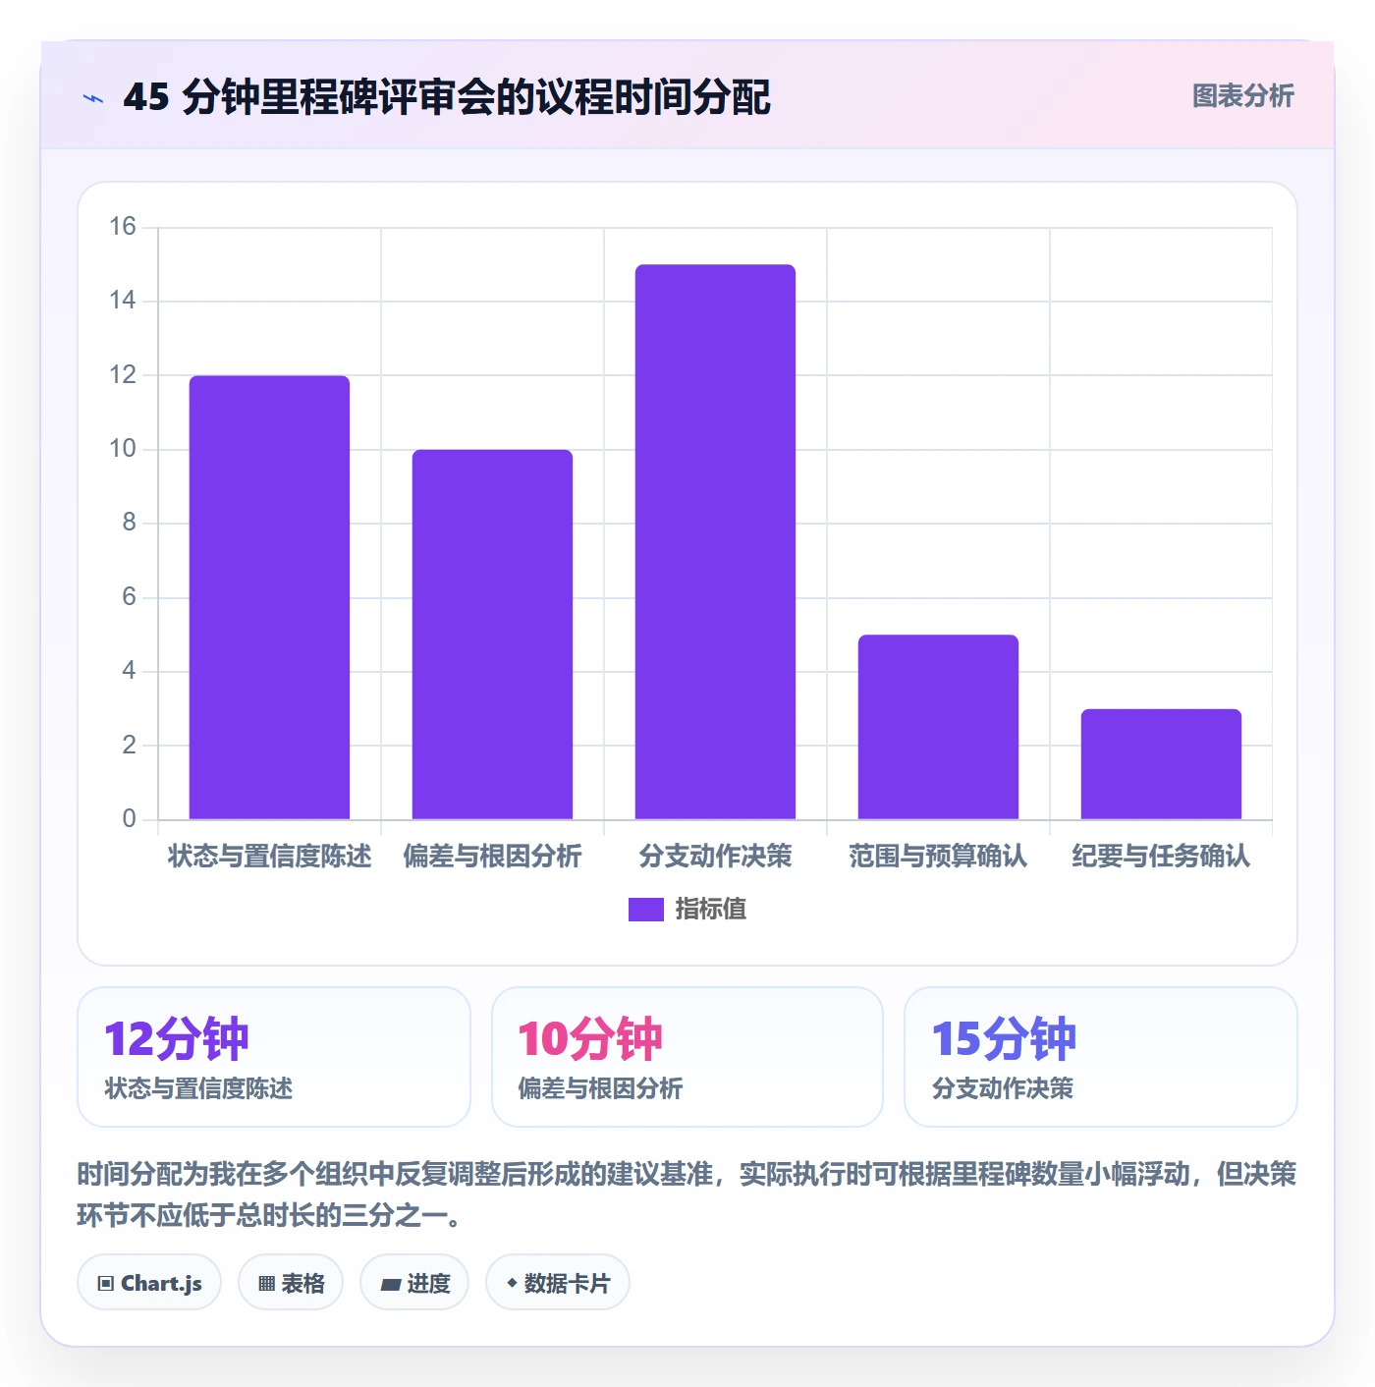Click the y-axis tick label 0
This screenshot has width=1375, height=1387.
[130, 819]
